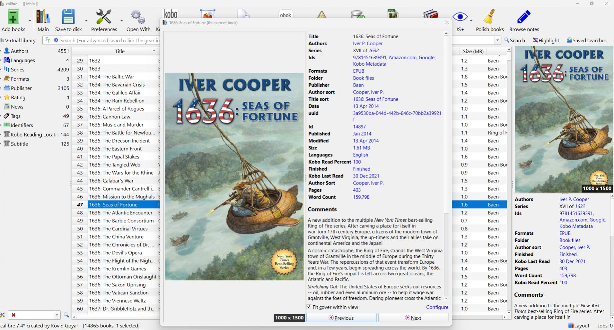Click the full text search icon
Viewport: 614px width, 330px height.
pos(48,40)
